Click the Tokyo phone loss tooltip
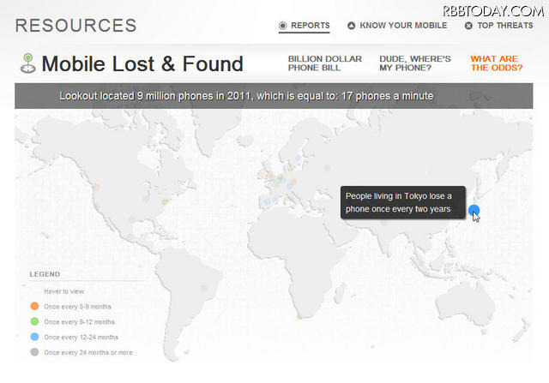549x383 pixels. [403, 202]
